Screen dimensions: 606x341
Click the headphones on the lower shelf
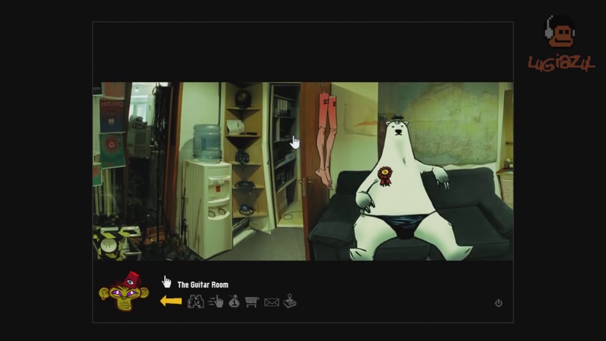[246, 208]
